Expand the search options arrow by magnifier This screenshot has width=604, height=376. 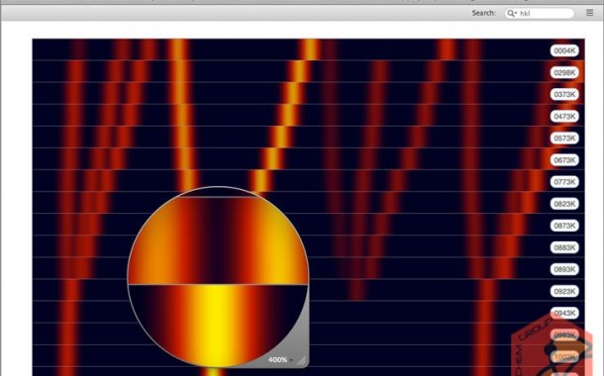[516, 14]
